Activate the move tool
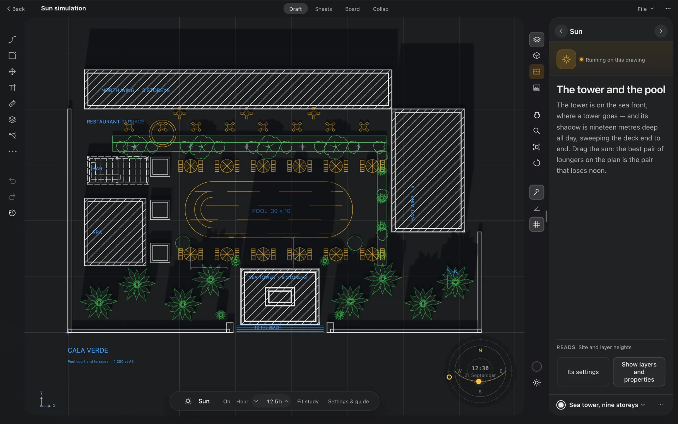This screenshot has height=424, width=678. 12,72
